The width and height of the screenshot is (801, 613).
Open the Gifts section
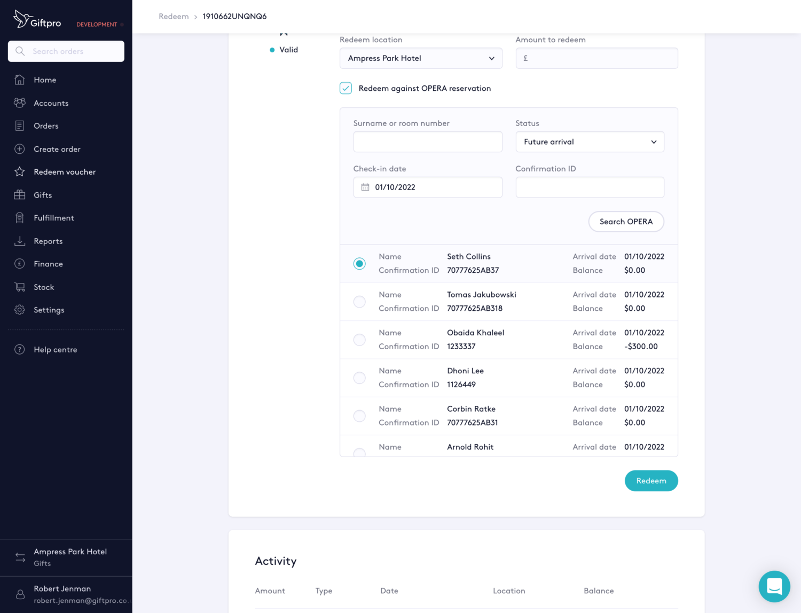(42, 195)
